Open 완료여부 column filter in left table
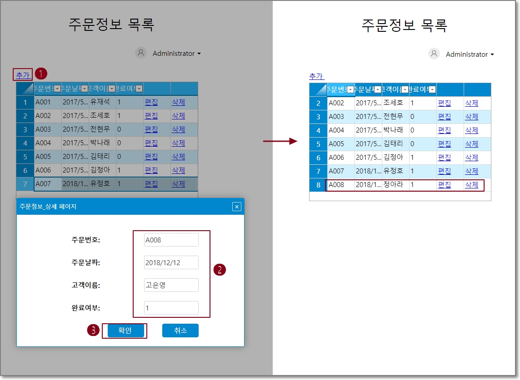 click(x=140, y=89)
